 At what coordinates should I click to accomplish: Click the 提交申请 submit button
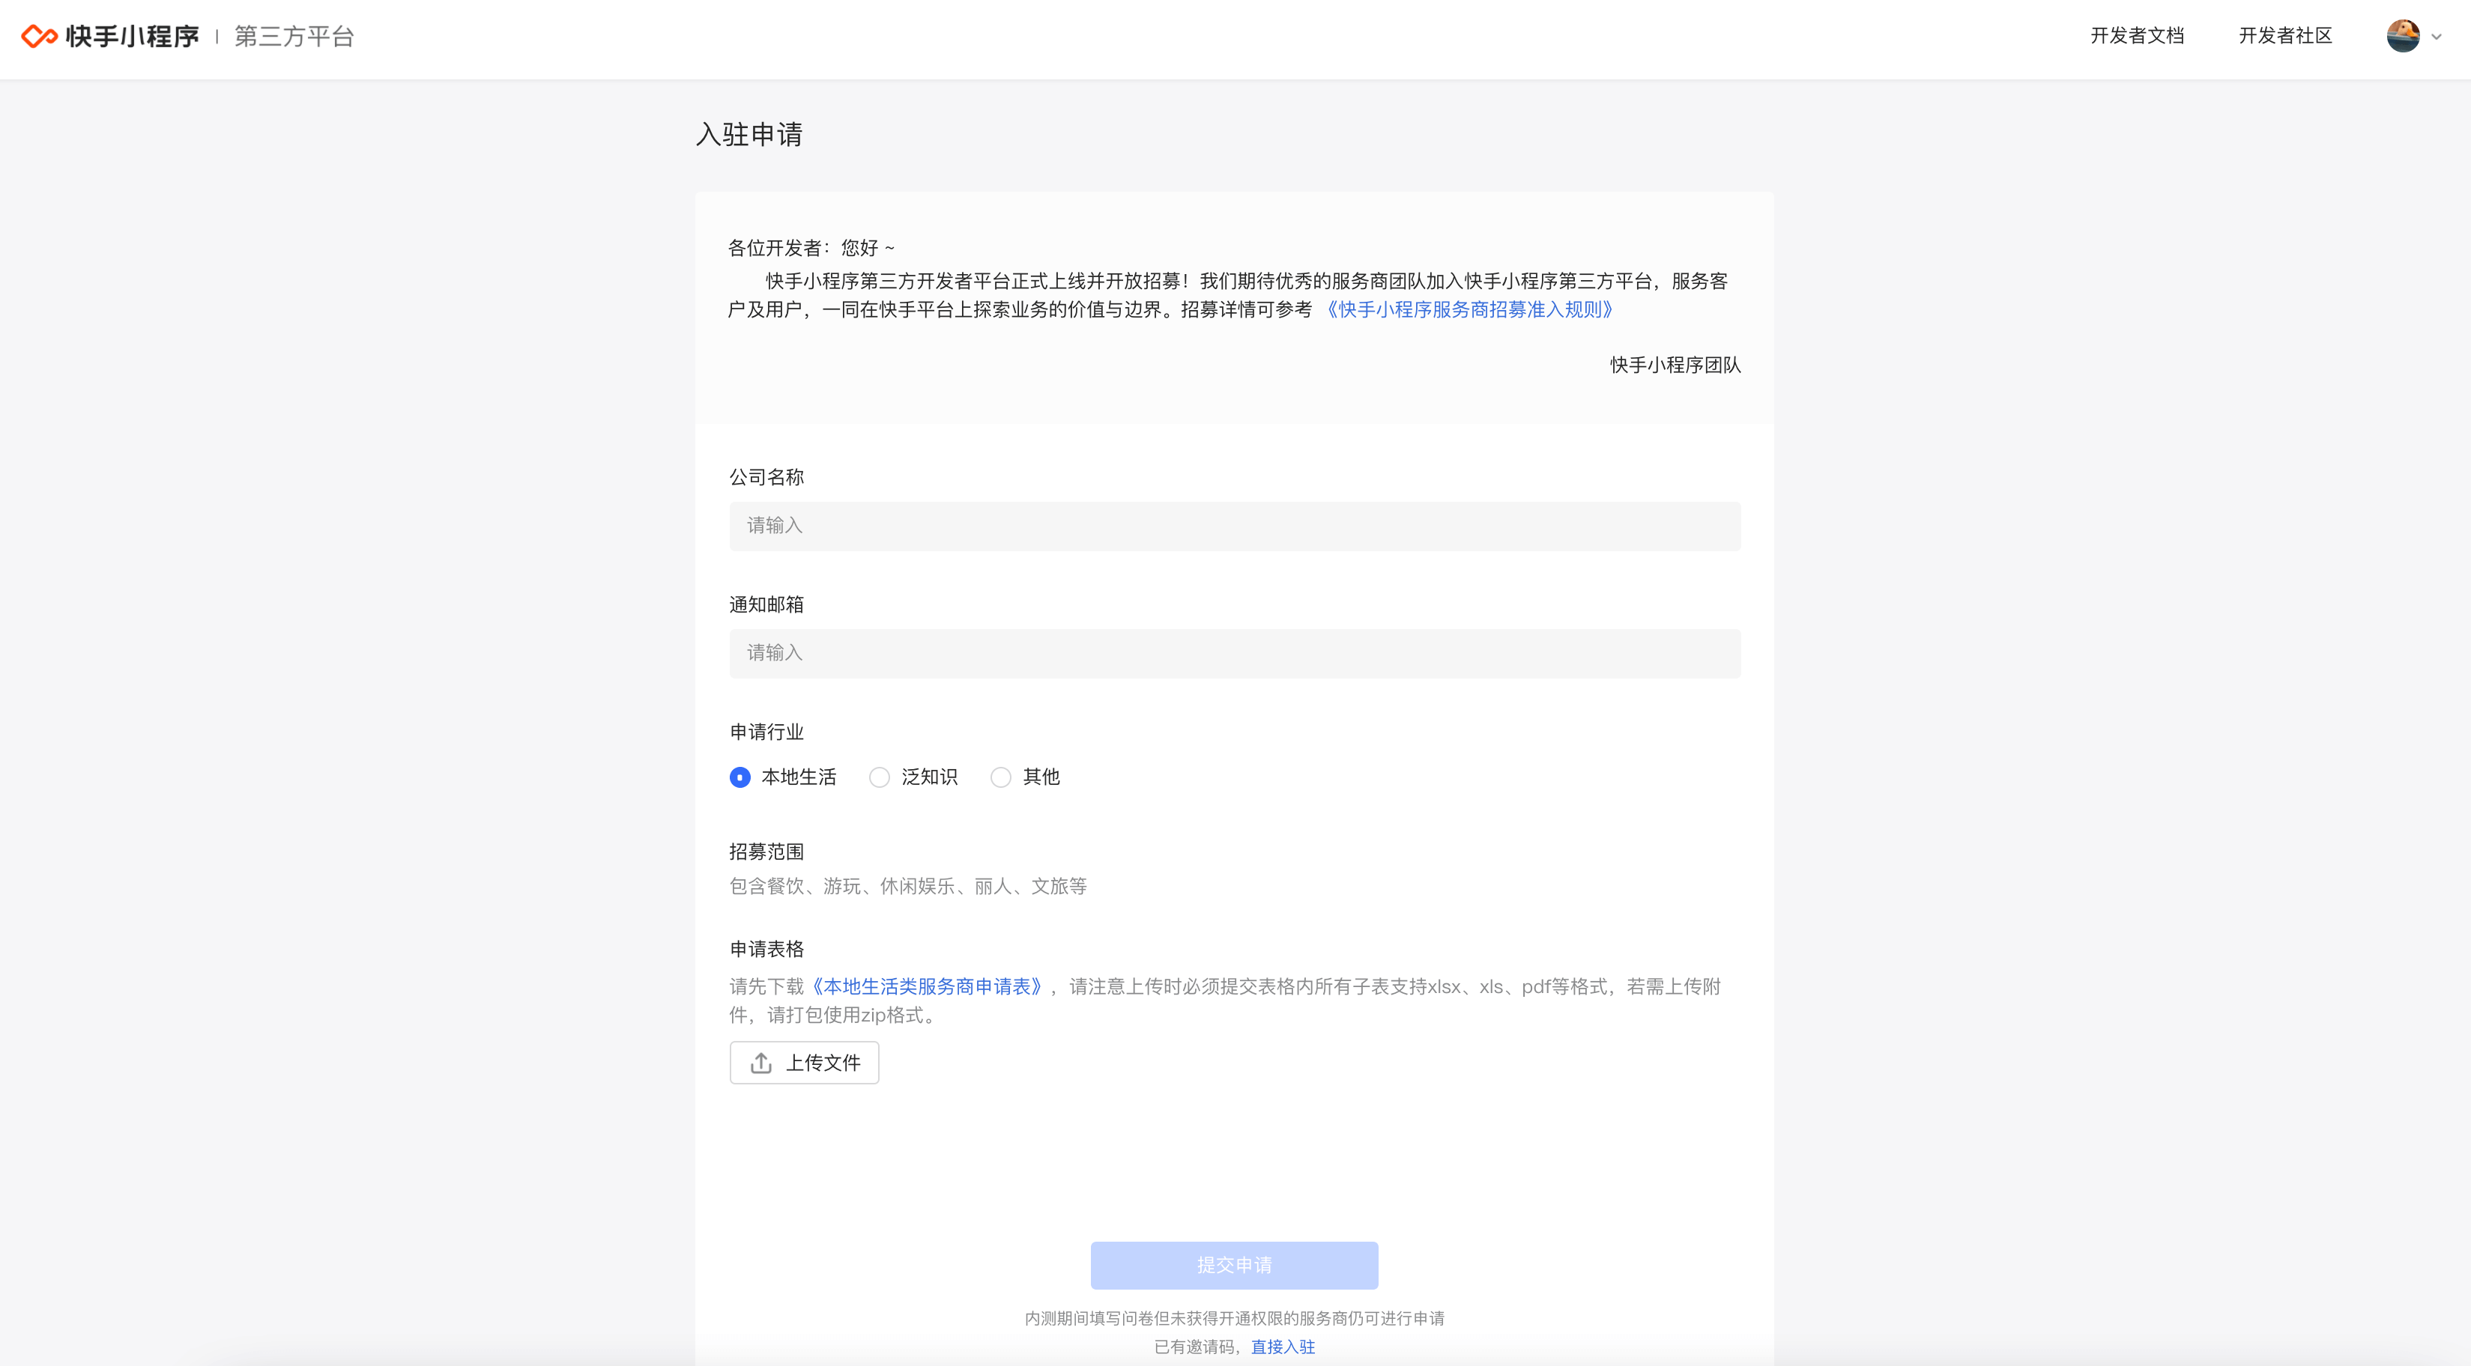point(1233,1266)
